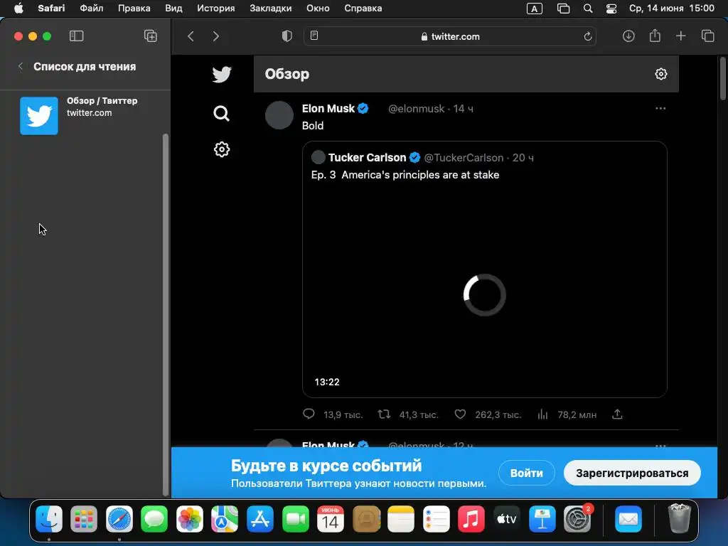Open Elon Musk profile name link
This screenshot has height=546, width=728.
tap(328, 109)
